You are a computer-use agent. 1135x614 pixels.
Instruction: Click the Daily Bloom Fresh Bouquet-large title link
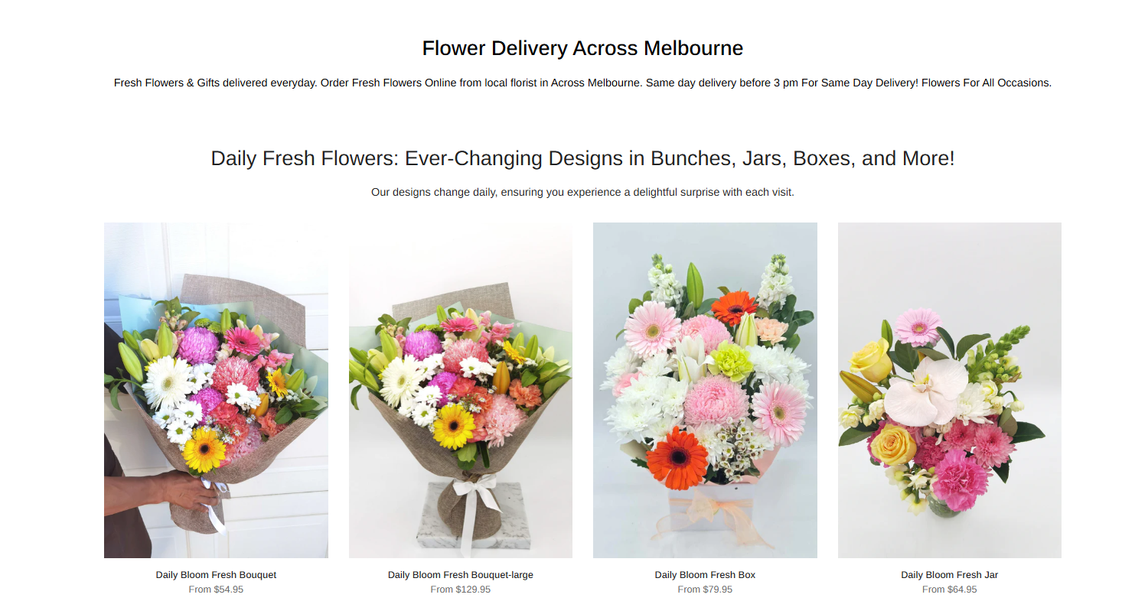(x=461, y=575)
